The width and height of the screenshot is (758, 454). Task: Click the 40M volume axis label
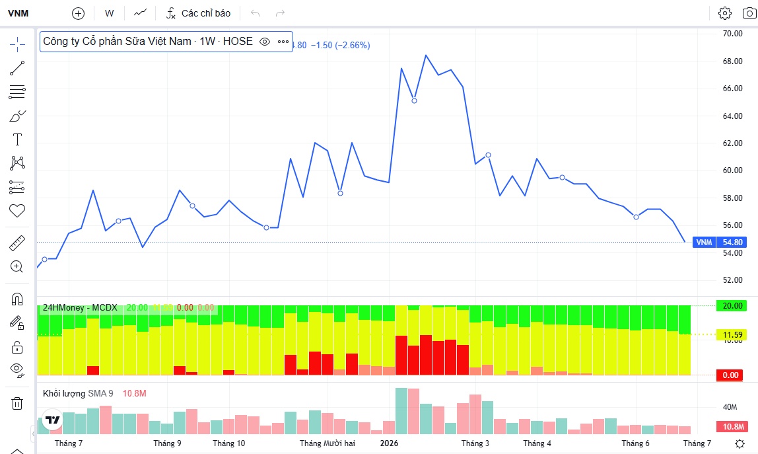point(730,407)
